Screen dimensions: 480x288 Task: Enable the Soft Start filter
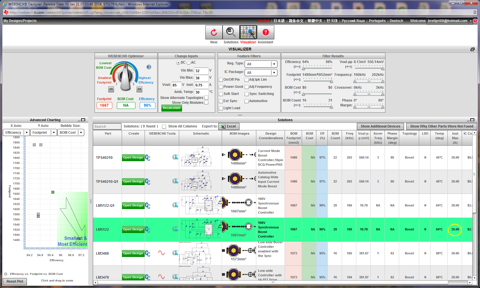coord(221,94)
